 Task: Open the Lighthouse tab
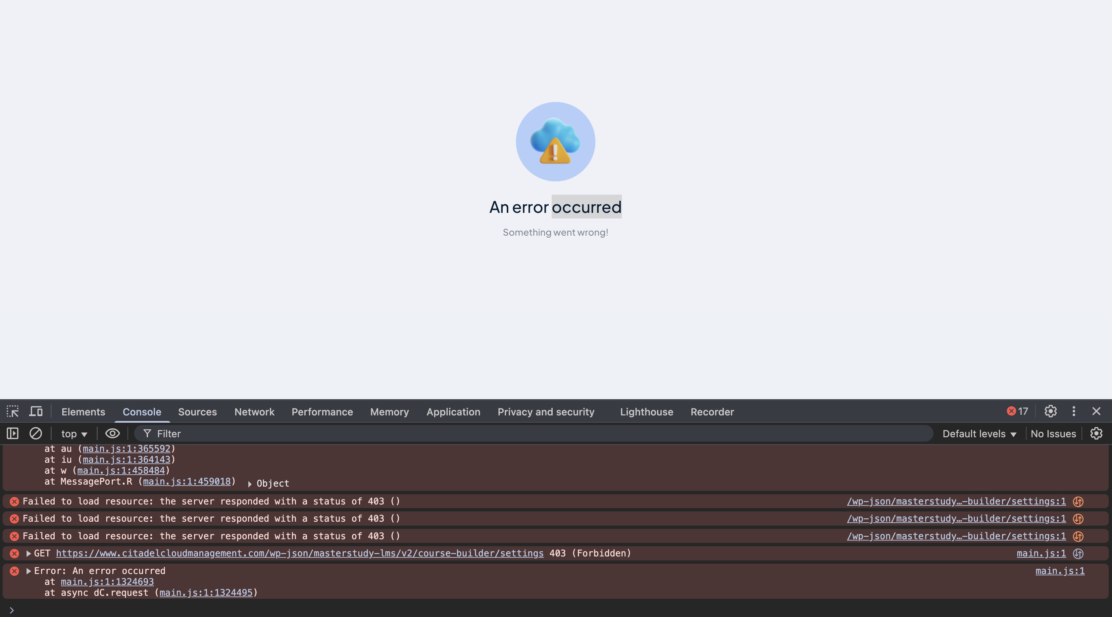[x=646, y=412]
